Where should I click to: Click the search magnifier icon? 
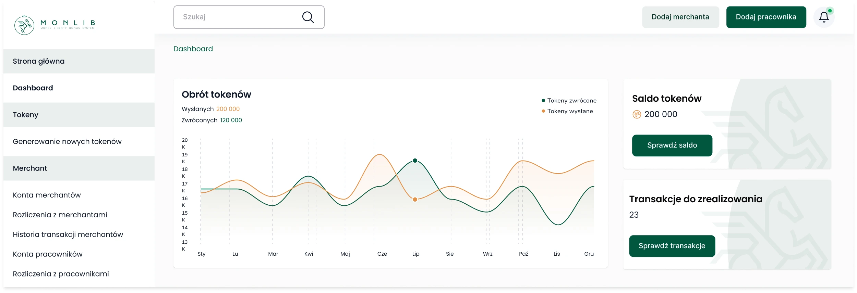[307, 17]
